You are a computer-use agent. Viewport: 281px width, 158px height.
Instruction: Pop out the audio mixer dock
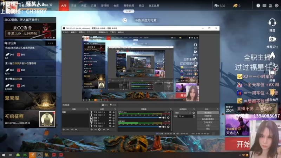[171, 109]
